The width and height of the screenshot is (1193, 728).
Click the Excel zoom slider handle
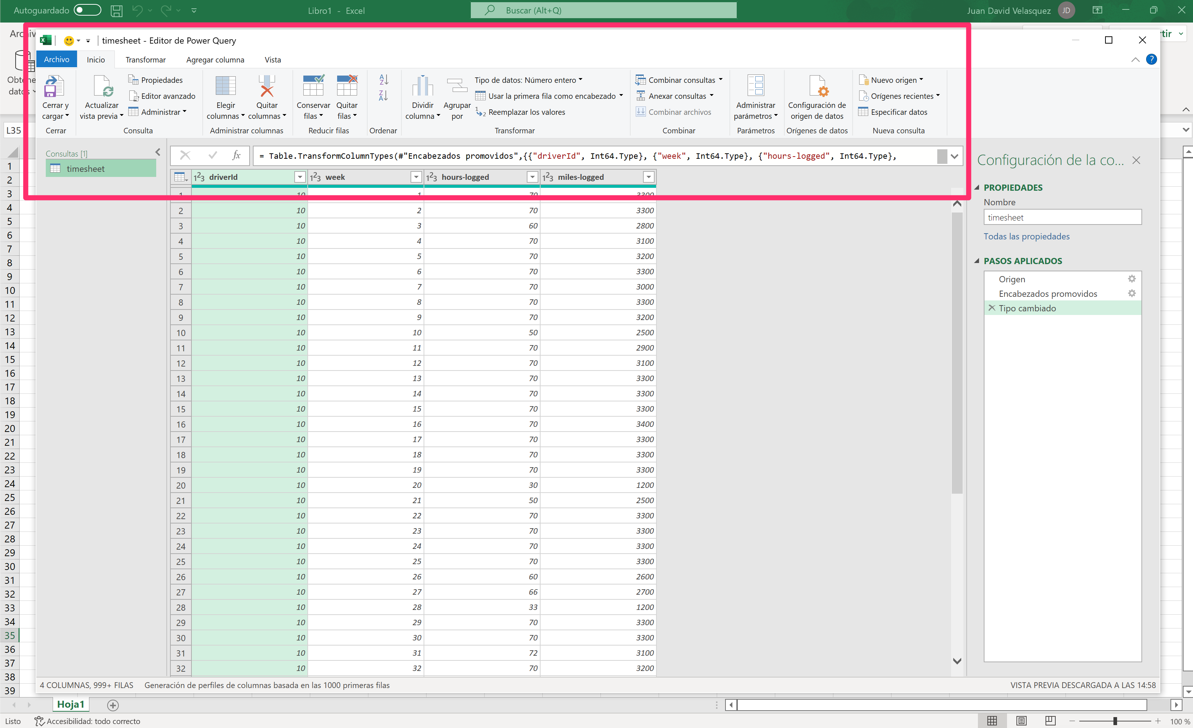point(1115,721)
